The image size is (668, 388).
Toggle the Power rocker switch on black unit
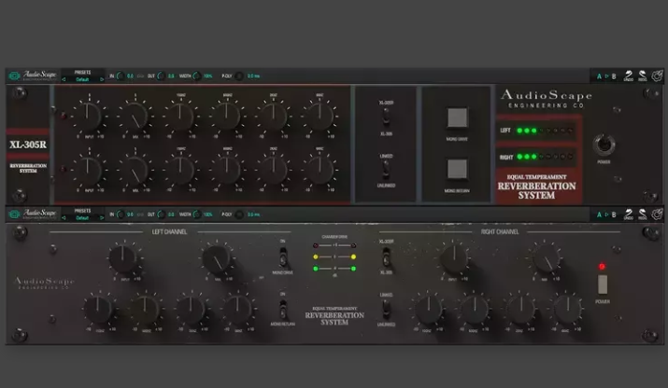(603, 284)
